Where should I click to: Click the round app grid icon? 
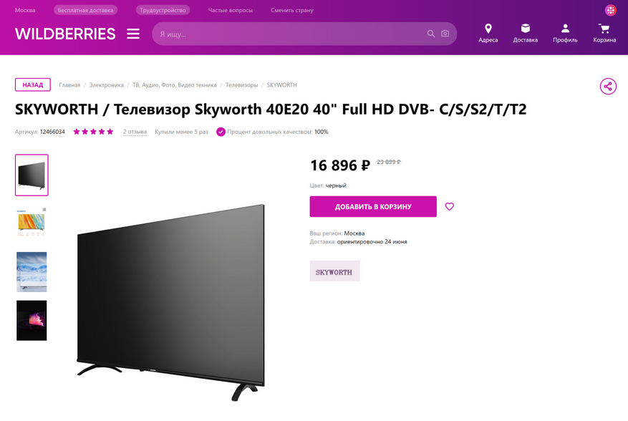[x=610, y=10]
